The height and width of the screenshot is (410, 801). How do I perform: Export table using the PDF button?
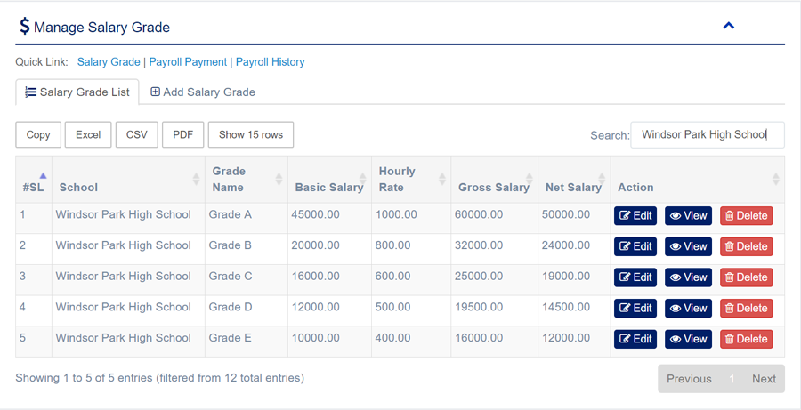coord(182,135)
